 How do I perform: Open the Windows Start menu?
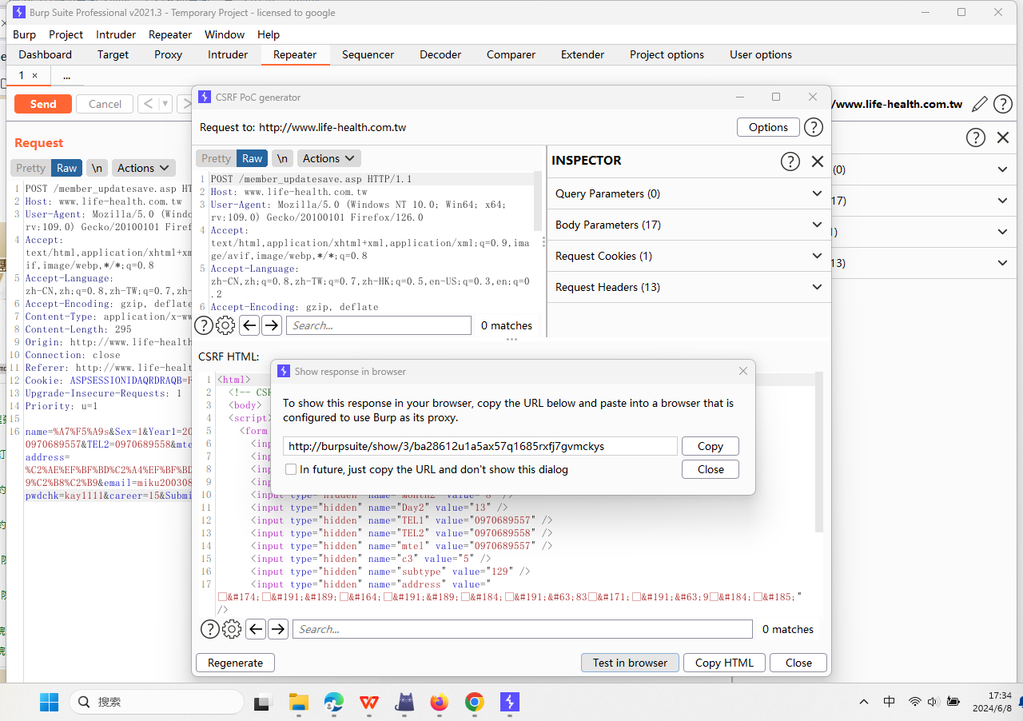coord(50,702)
